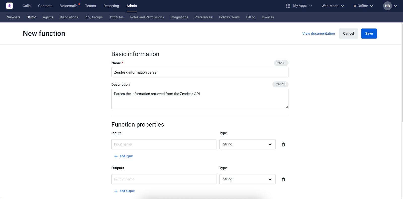This screenshot has width=403, height=199.
Task: Click the plus icon beside Add input
Action: pos(116,156)
